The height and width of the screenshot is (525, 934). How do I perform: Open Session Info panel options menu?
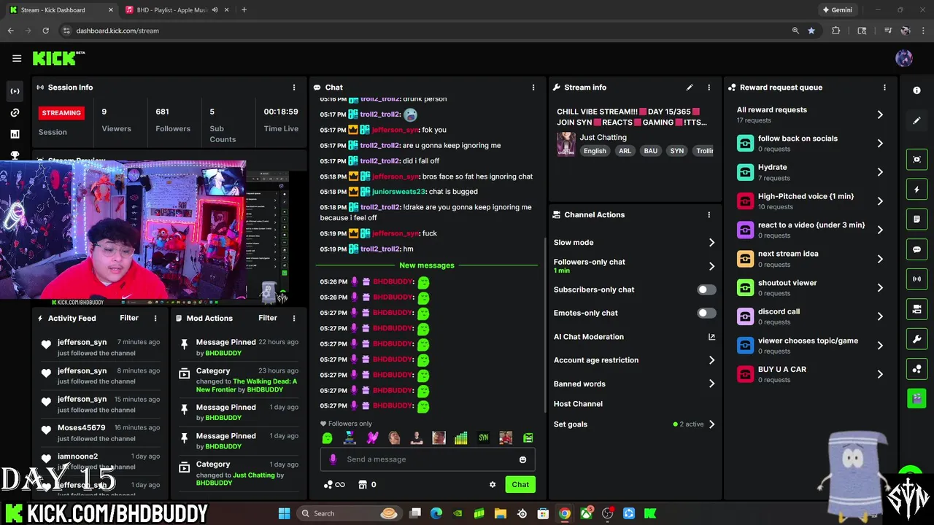pos(294,87)
